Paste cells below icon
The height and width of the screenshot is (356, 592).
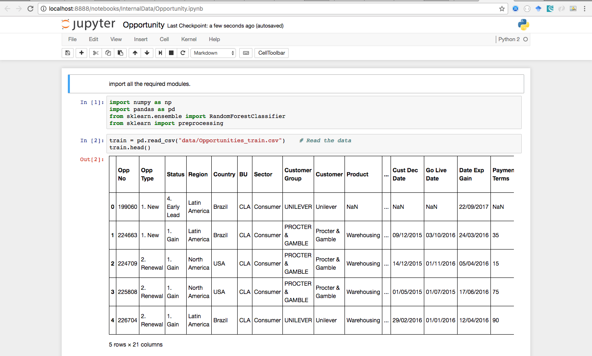(x=120, y=53)
